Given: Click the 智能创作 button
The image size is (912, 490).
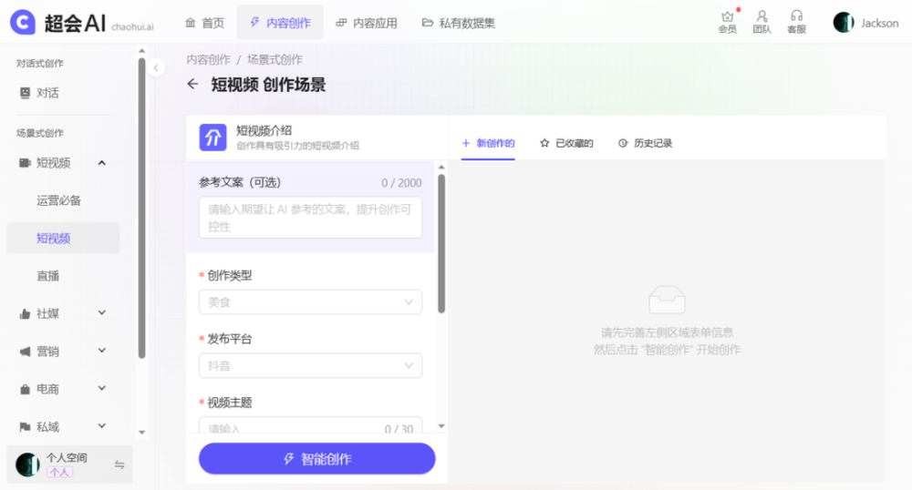Looking at the screenshot, I should click(x=317, y=459).
